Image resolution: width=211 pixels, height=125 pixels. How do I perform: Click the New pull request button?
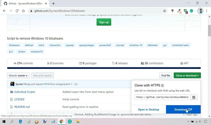tap(42, 75)
